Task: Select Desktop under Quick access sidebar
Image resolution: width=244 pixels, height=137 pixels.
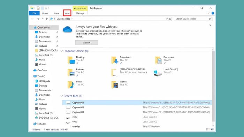Action: point(43,32)
